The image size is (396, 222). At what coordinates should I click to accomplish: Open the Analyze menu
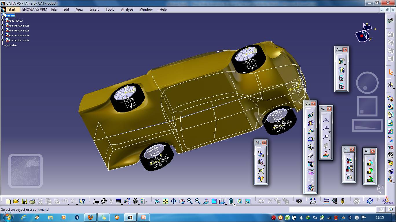[x=127, y=10]
